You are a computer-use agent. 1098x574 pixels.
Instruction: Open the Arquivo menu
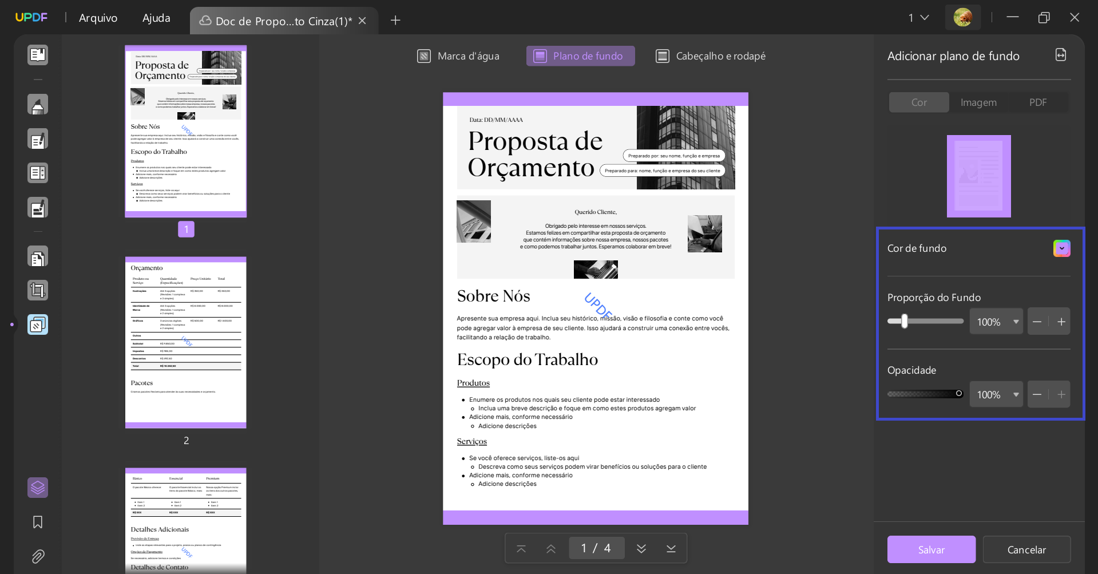(98, 18)
